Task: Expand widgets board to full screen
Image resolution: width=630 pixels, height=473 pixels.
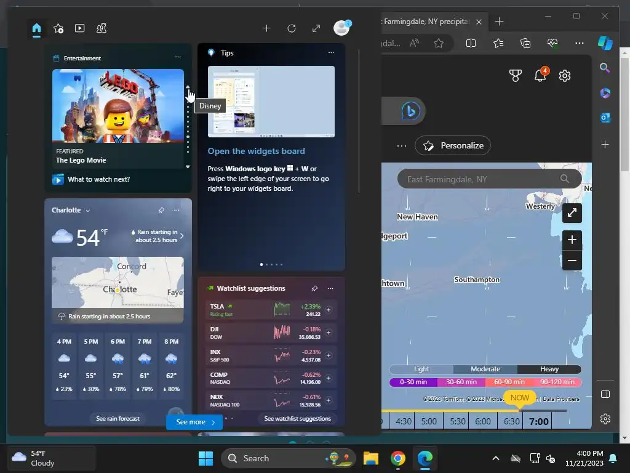Action: (x=316, y=28)
